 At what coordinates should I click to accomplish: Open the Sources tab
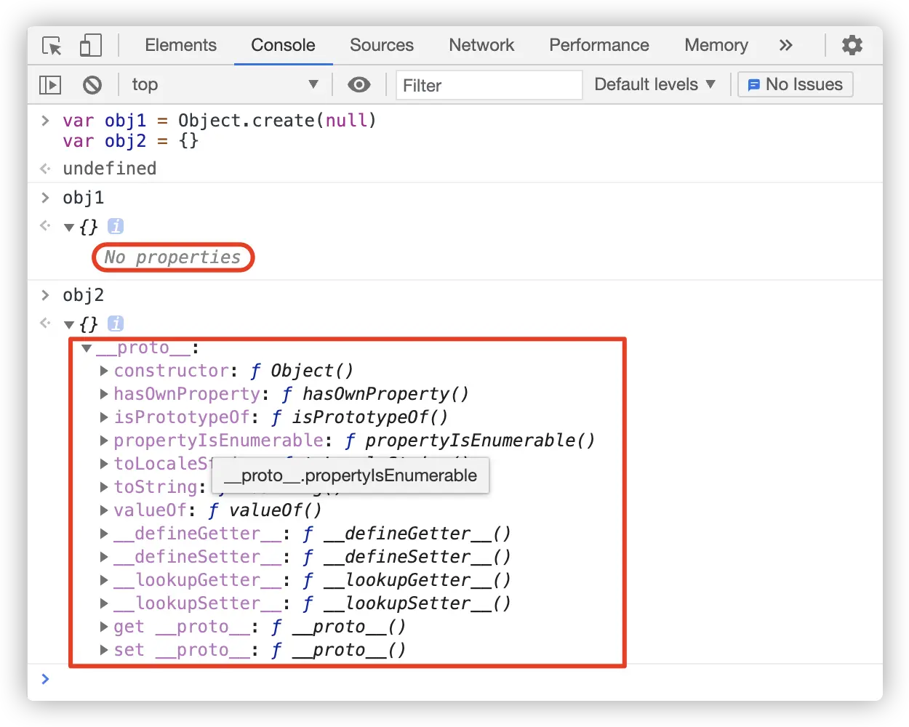[x=382, y=45]
